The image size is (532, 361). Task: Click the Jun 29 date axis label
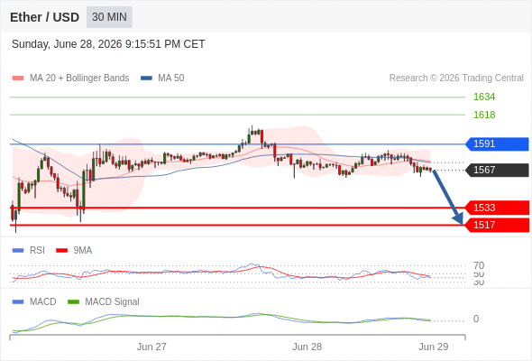point(434,347)
